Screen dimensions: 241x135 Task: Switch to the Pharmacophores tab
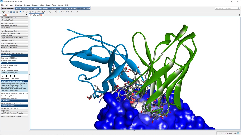tap(56, 8)
